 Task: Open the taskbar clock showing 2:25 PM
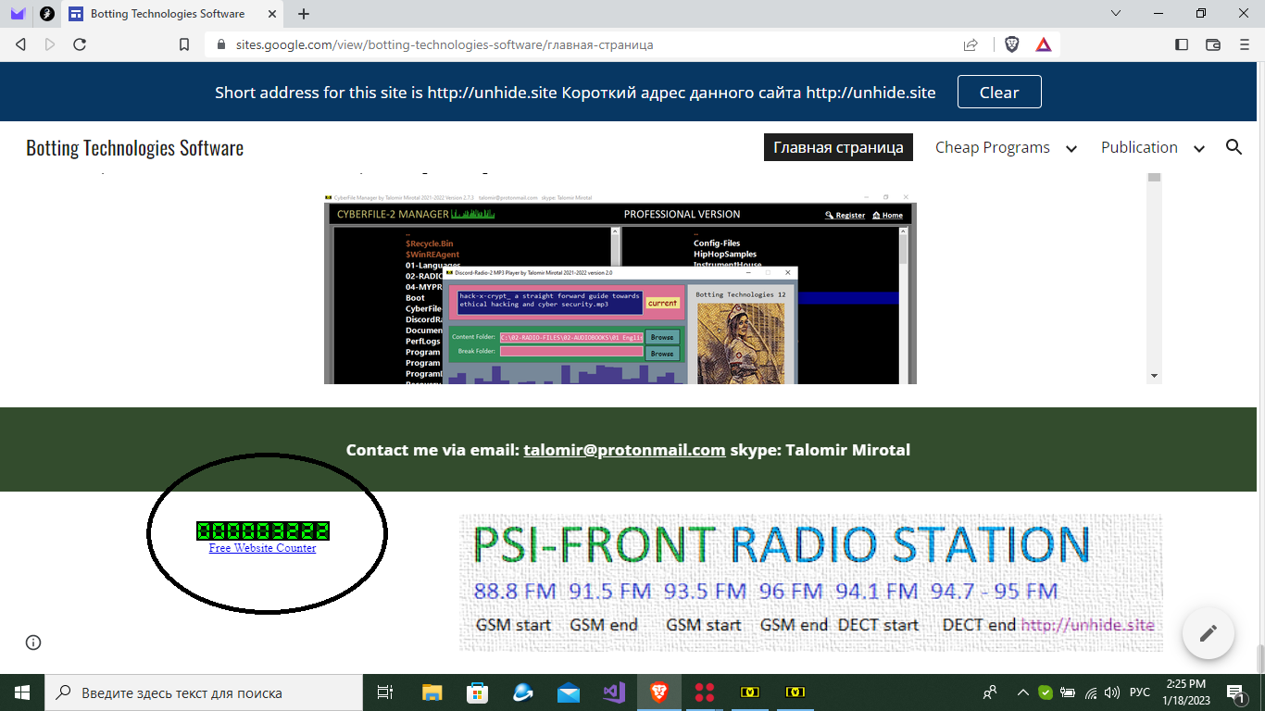pyautogui.click(x=1186, y=692)
